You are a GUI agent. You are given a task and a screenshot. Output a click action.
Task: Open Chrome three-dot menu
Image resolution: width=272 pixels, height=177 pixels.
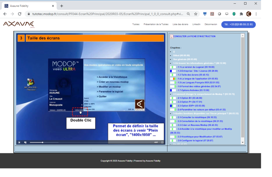[x=256, y=14]
